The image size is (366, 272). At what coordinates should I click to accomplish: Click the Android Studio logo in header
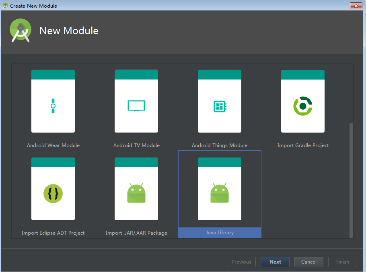click(21, 31)
